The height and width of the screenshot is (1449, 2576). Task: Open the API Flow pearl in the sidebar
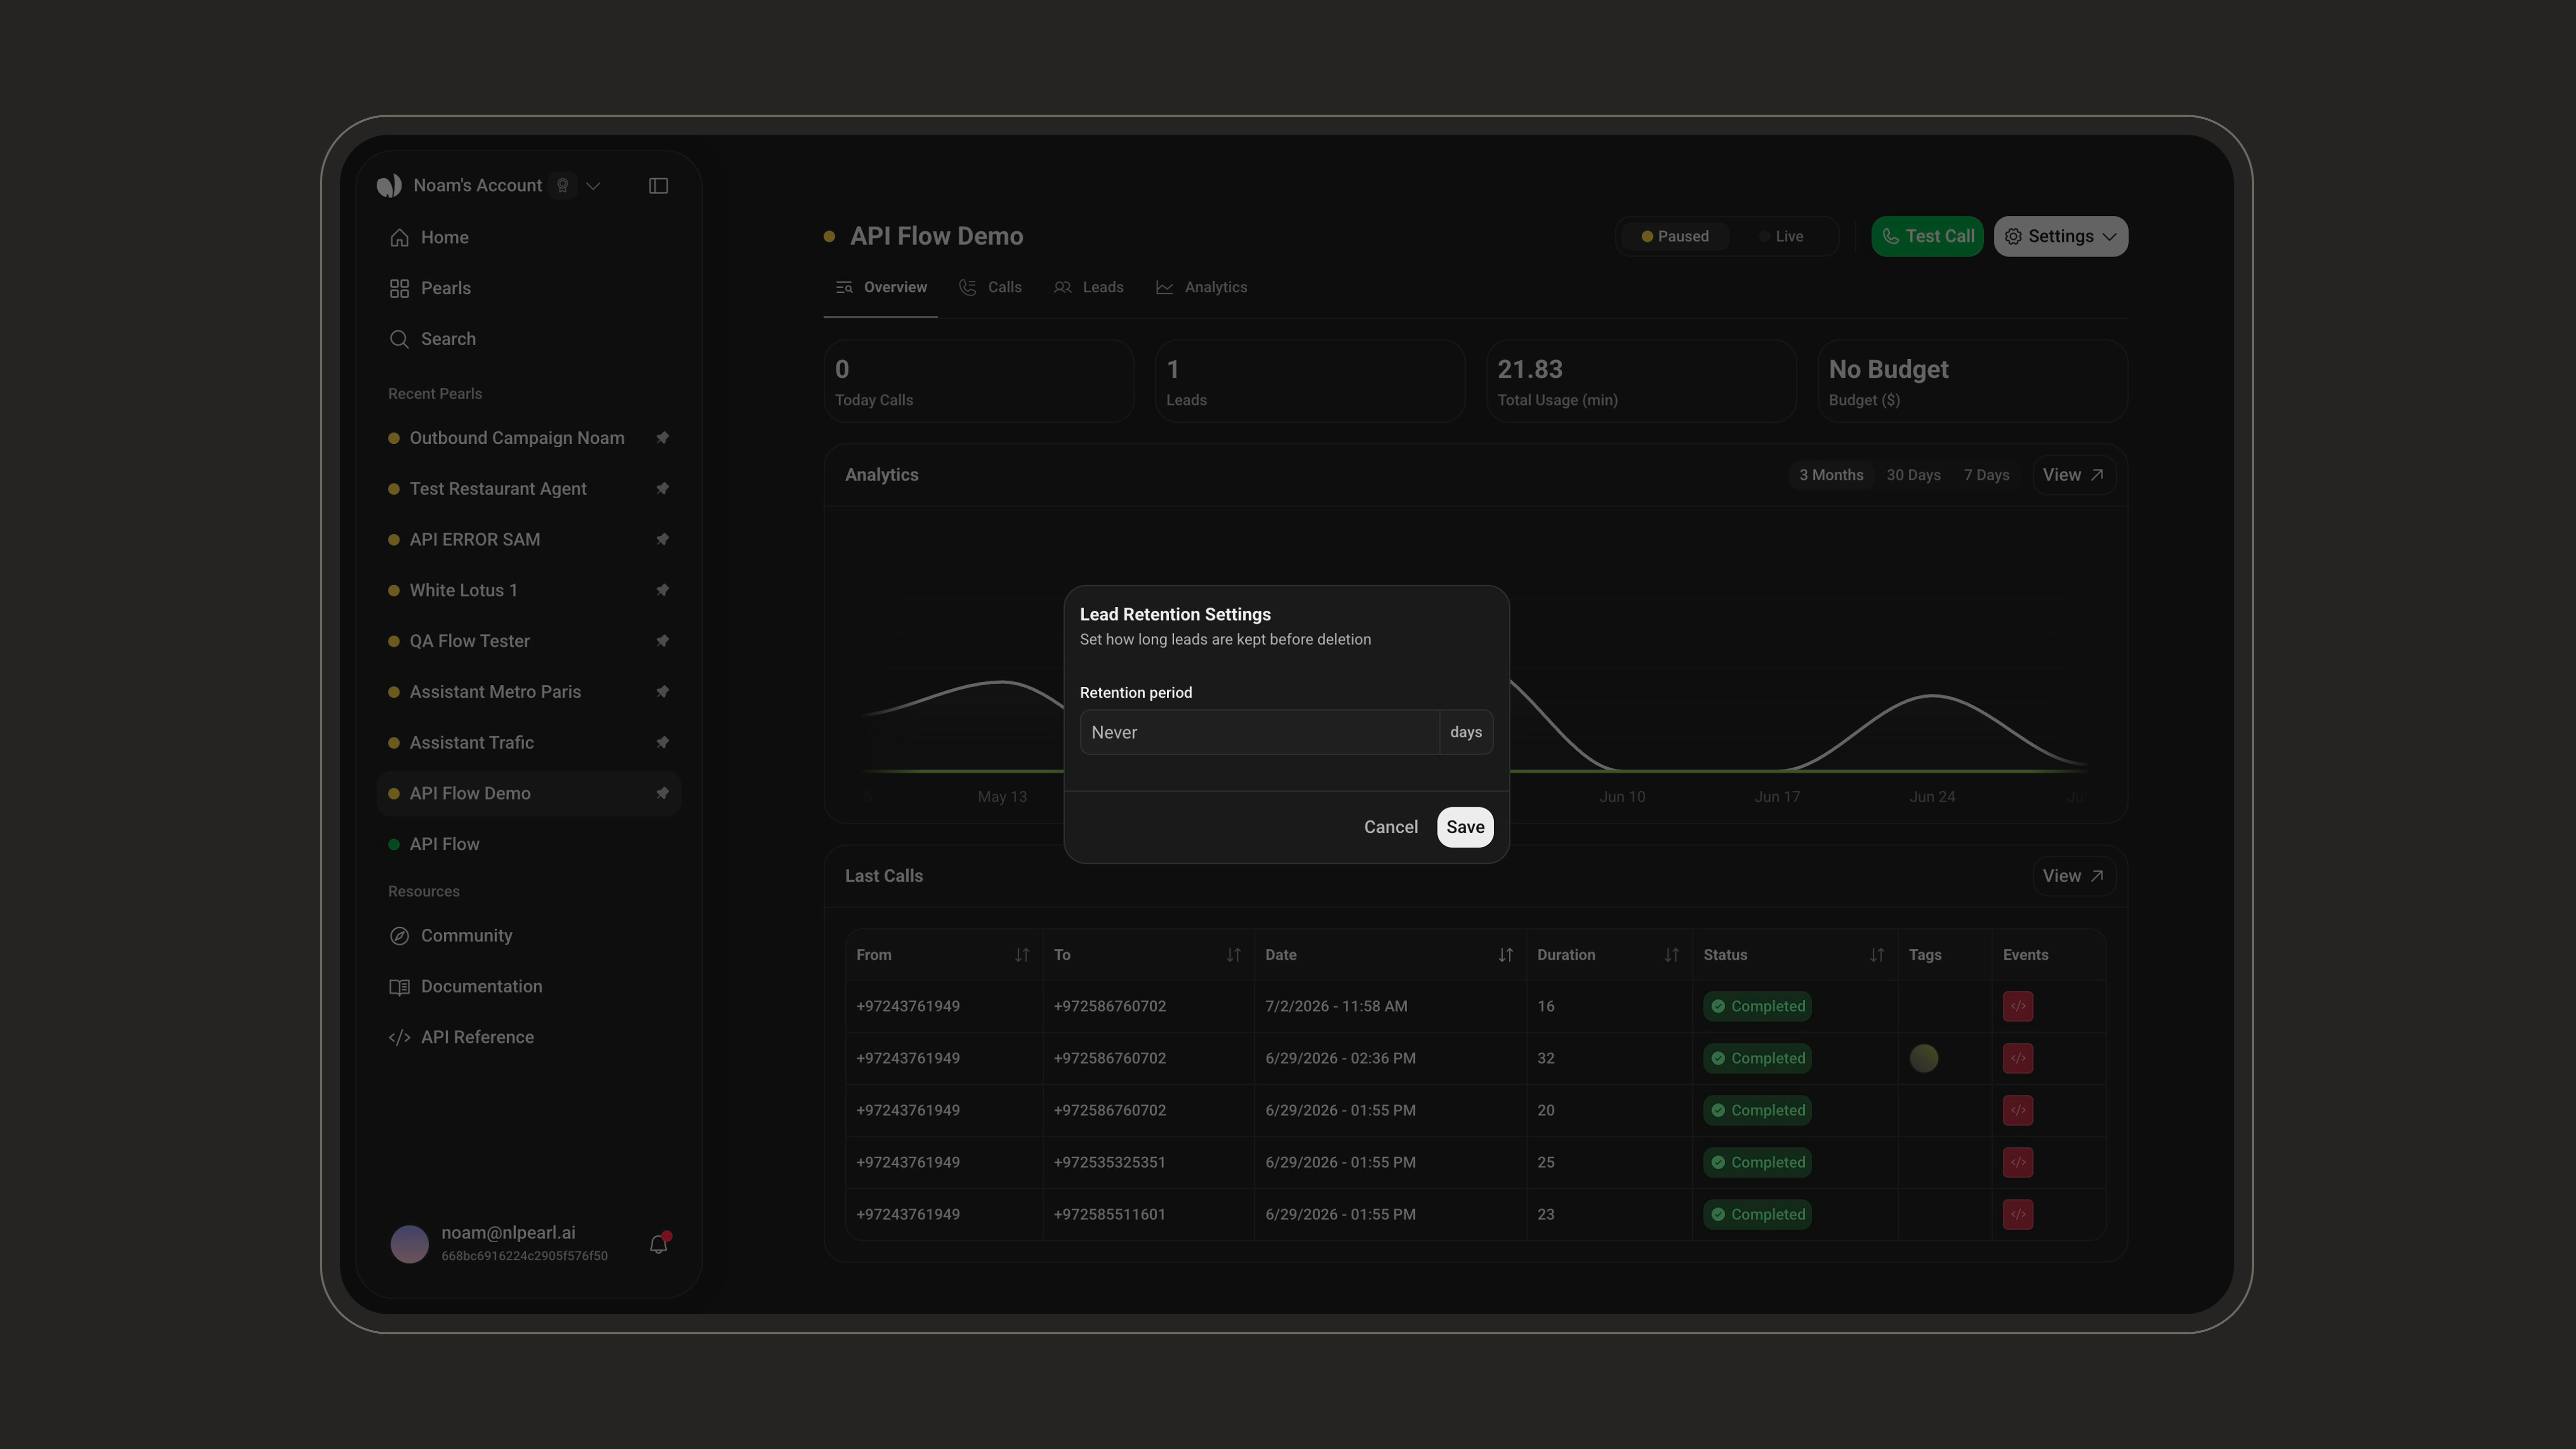tap(528, 844)
